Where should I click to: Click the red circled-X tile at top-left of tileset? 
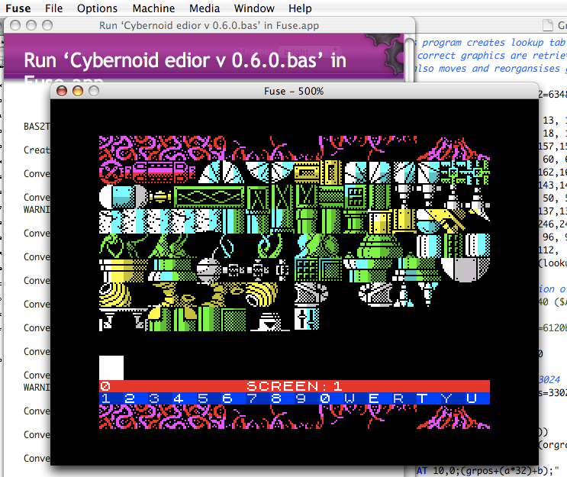click(111, 172)
